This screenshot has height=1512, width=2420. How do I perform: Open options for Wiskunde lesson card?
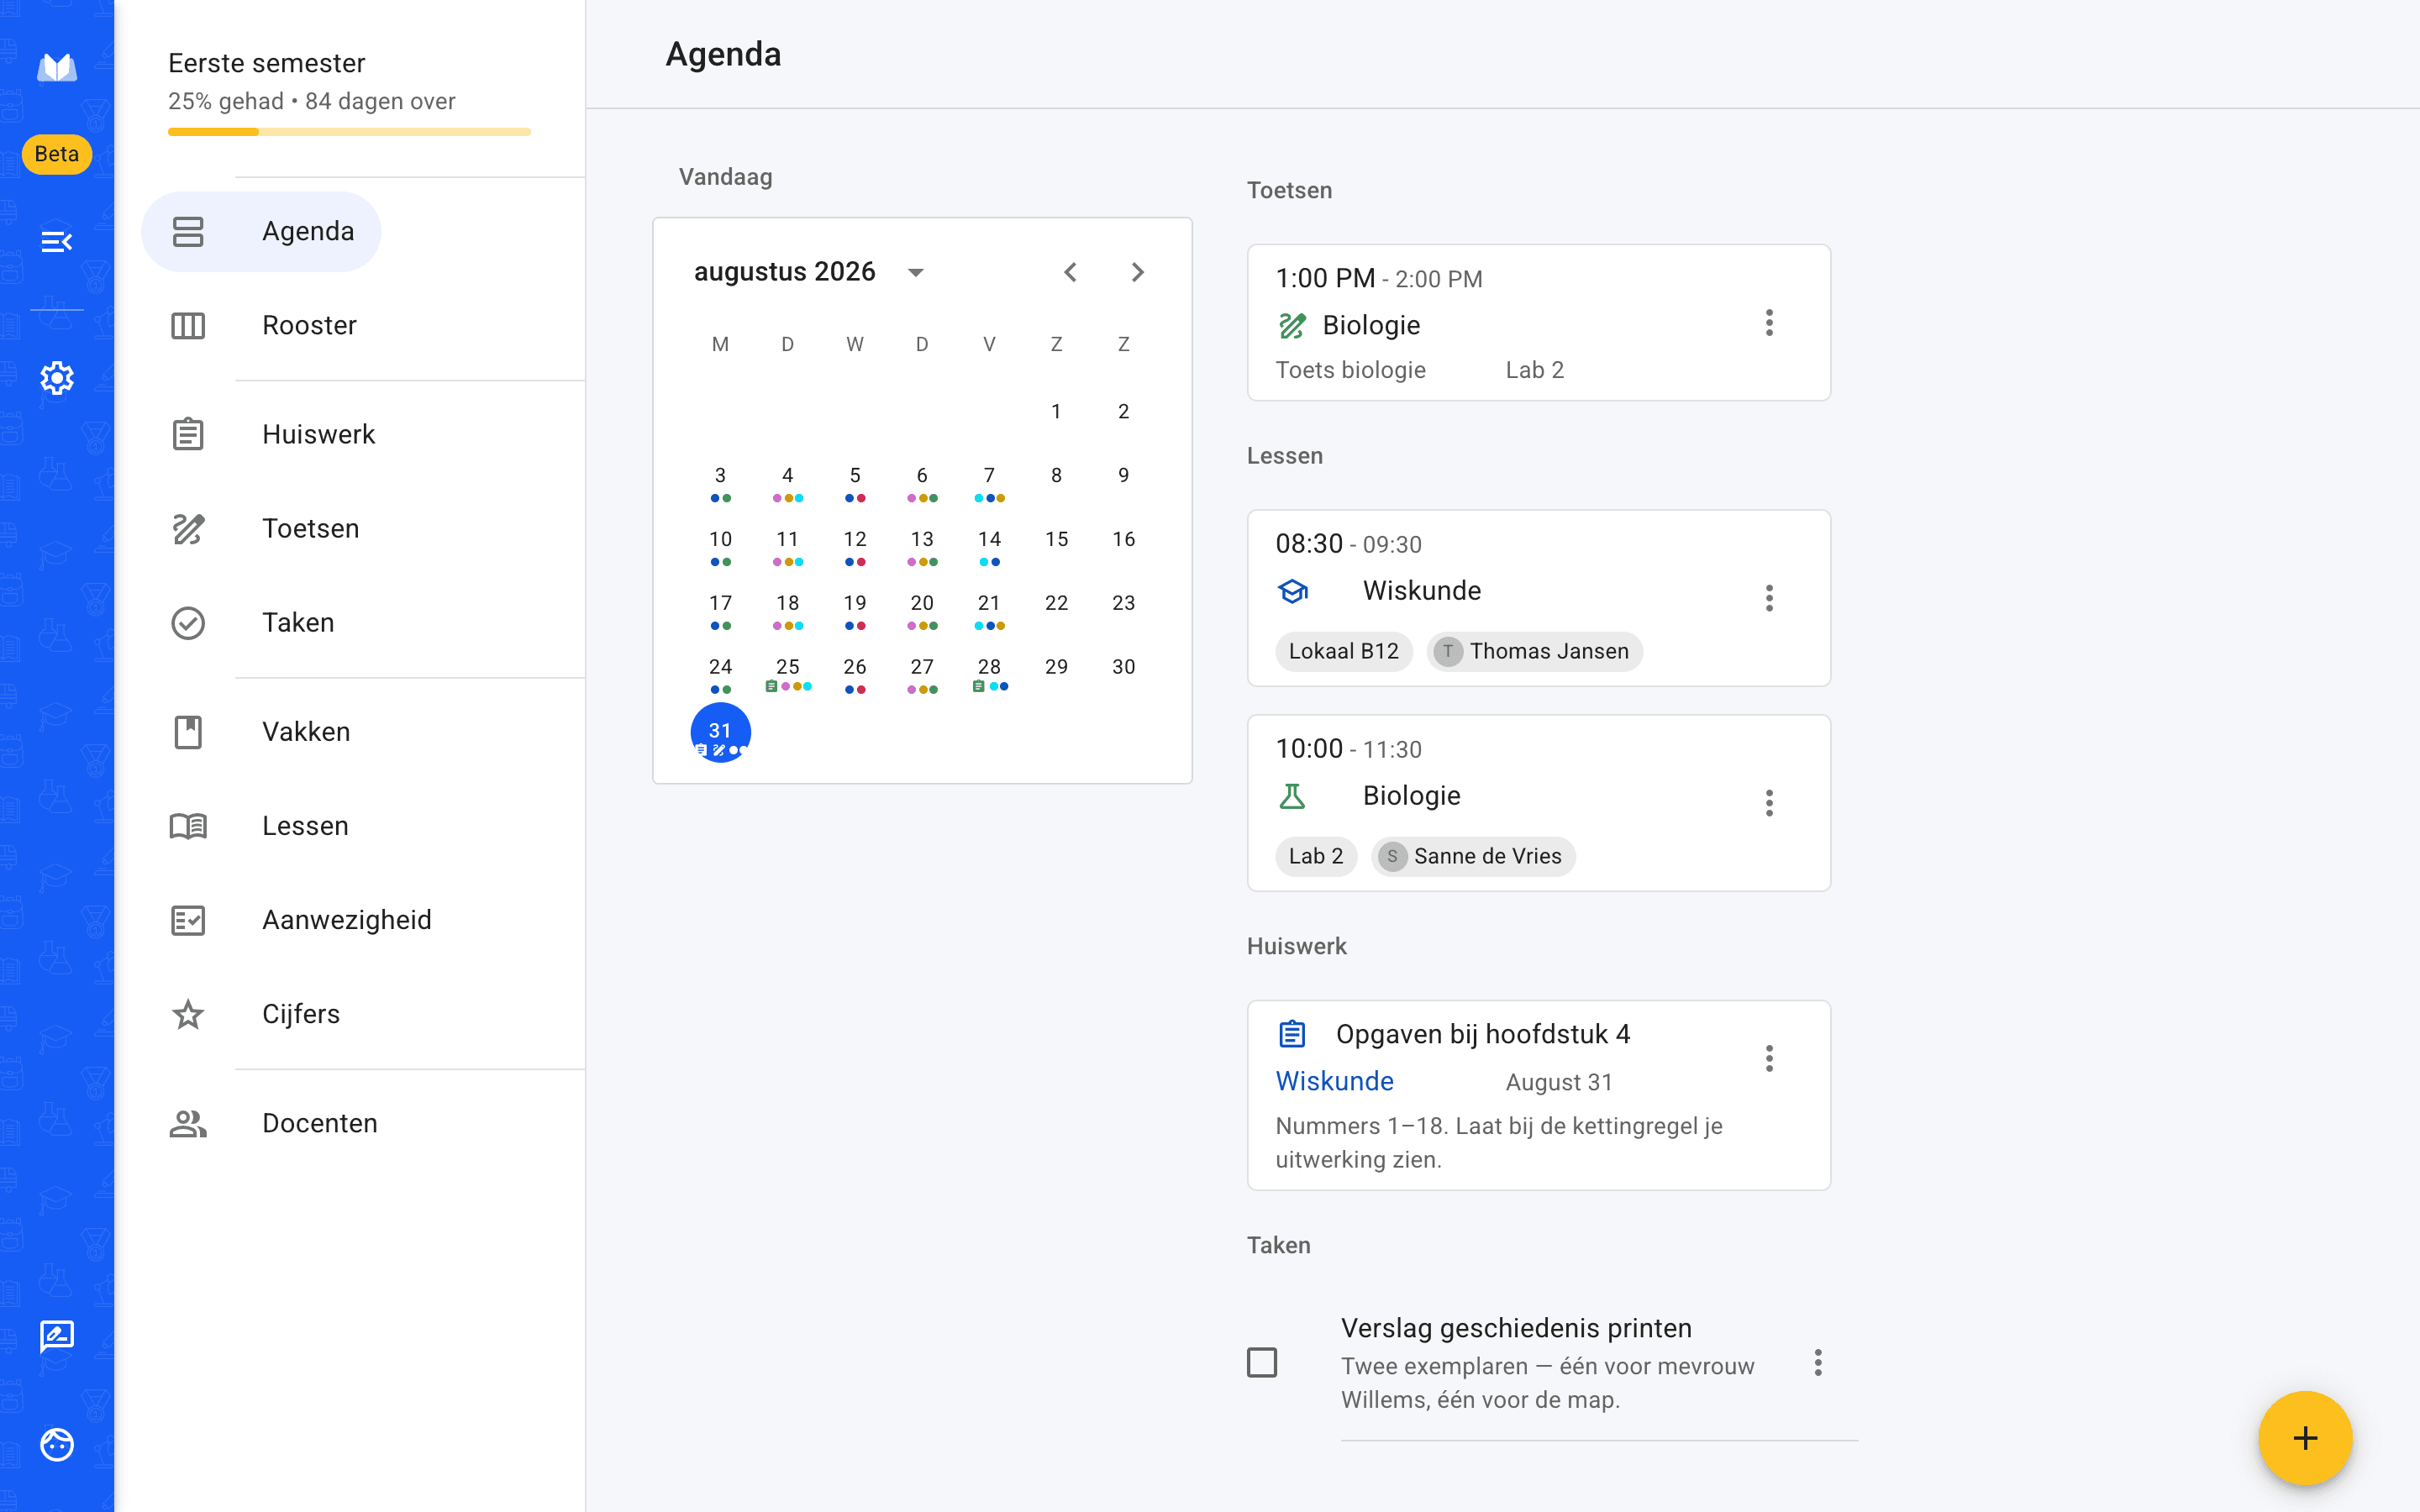click(1769, 598)
